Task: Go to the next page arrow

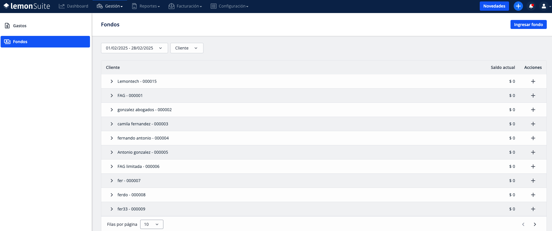Action: tap(535, 224)
